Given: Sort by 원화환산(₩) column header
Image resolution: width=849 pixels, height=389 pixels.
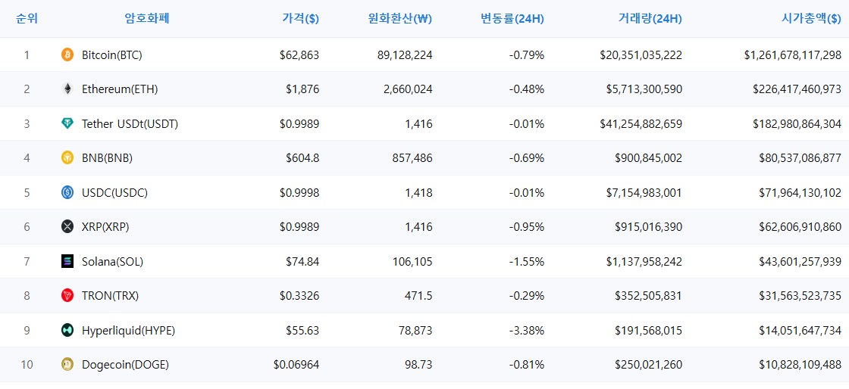Looking at the screenshot, I should 399,19.
